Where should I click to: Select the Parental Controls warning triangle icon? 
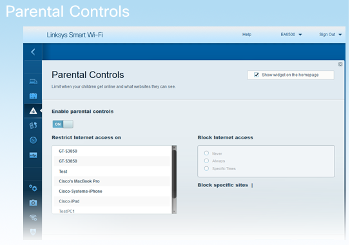point(33,110)
